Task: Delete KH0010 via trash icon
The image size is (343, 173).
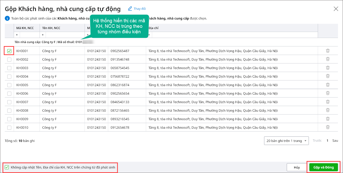Action: [x=328, y=127]
